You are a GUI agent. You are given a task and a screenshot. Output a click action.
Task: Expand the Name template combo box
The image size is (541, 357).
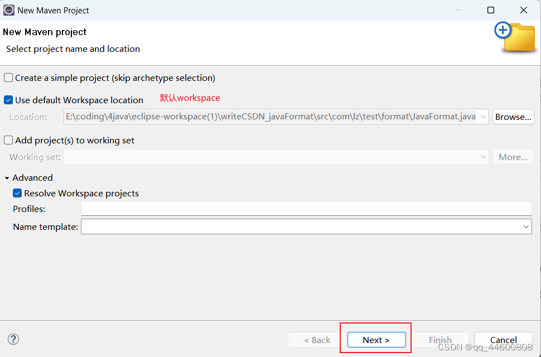pyautogui.click(x=526, y=227)
